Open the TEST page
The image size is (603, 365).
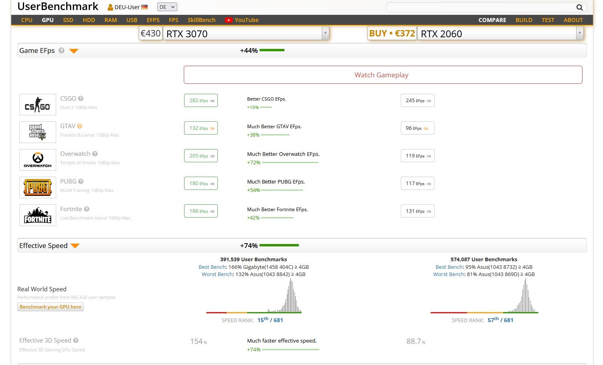[x=548, y=20]
